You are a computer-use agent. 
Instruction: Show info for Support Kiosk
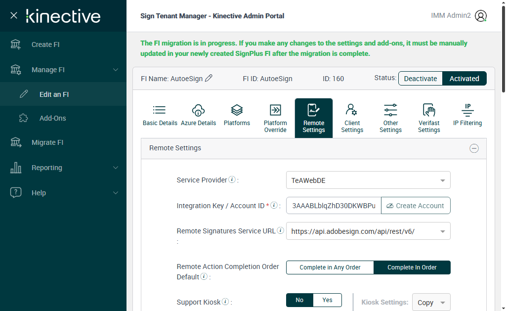point(225,302)
